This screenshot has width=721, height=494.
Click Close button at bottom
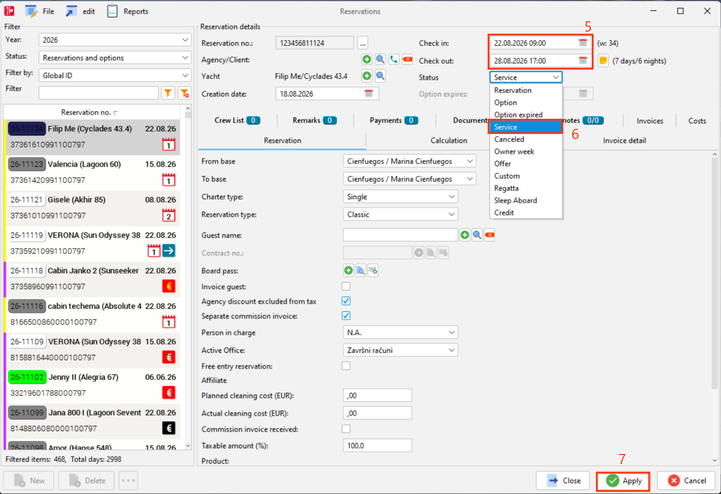pos(563,481)
